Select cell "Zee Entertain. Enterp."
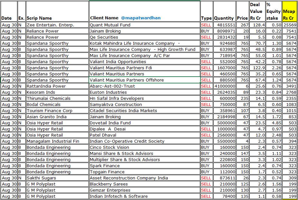 coord(57,25)
